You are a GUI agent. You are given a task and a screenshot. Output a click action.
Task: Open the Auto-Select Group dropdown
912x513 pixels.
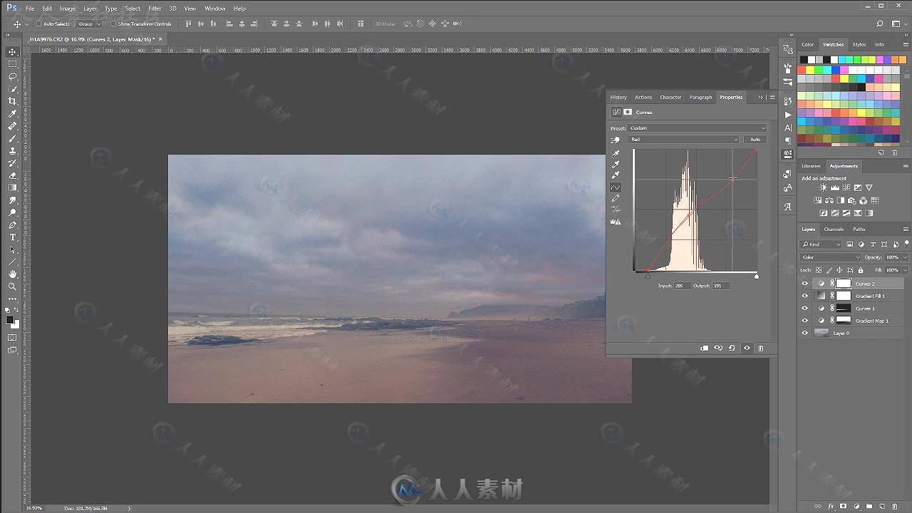(x=88, y=24)
